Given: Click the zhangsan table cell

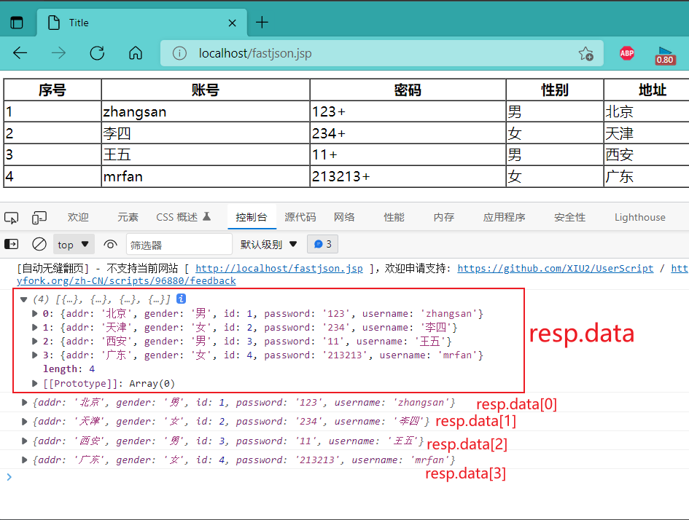Looking at the screenshot, I should 205,111.
